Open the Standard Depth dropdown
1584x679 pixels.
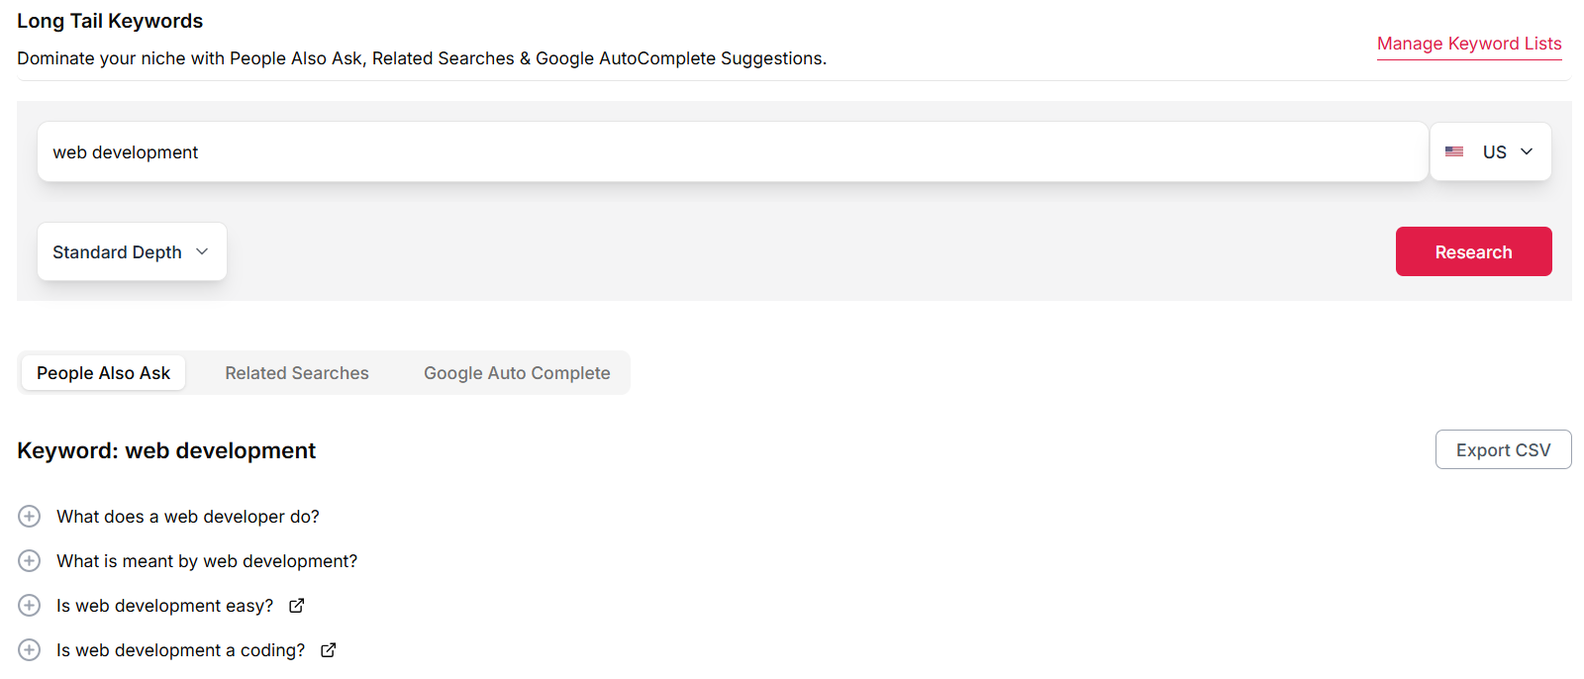click(x=132, y=252)
